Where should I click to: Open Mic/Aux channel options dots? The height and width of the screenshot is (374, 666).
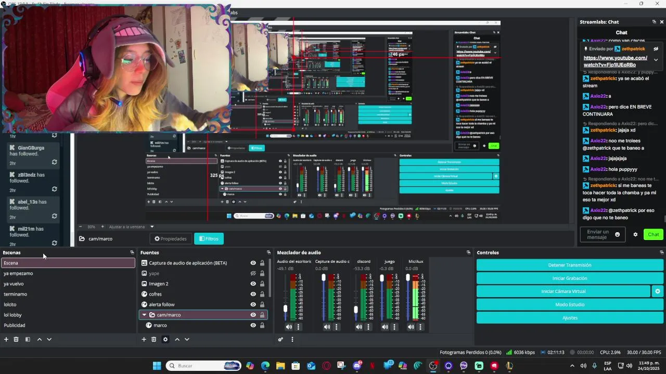(420, 327)
